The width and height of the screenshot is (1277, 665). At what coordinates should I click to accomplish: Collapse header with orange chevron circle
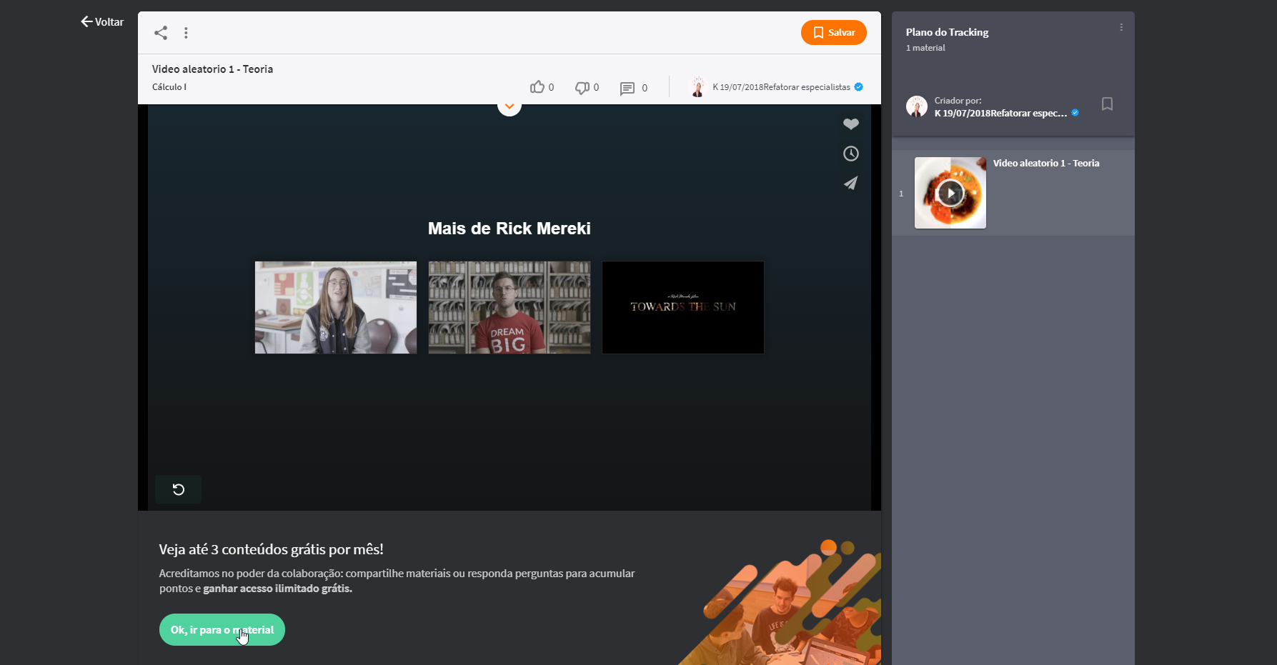pos(510,106)
